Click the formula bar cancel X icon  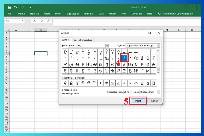34,21
